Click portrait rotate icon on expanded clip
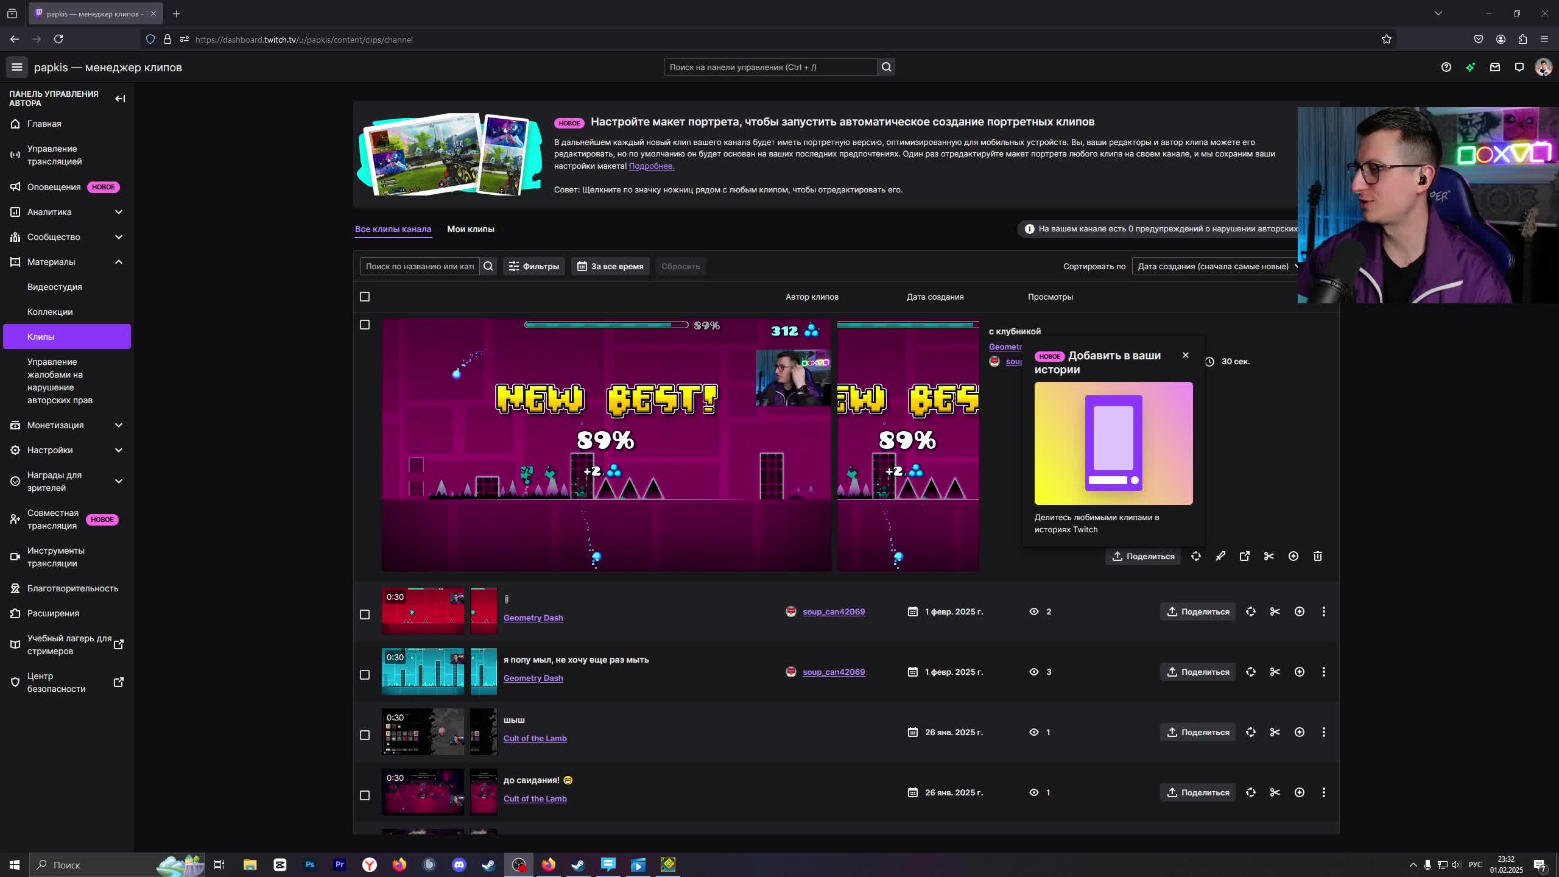Image resolution: width=1559 pixels, height=877 pixels. [x=1196, y=556]
